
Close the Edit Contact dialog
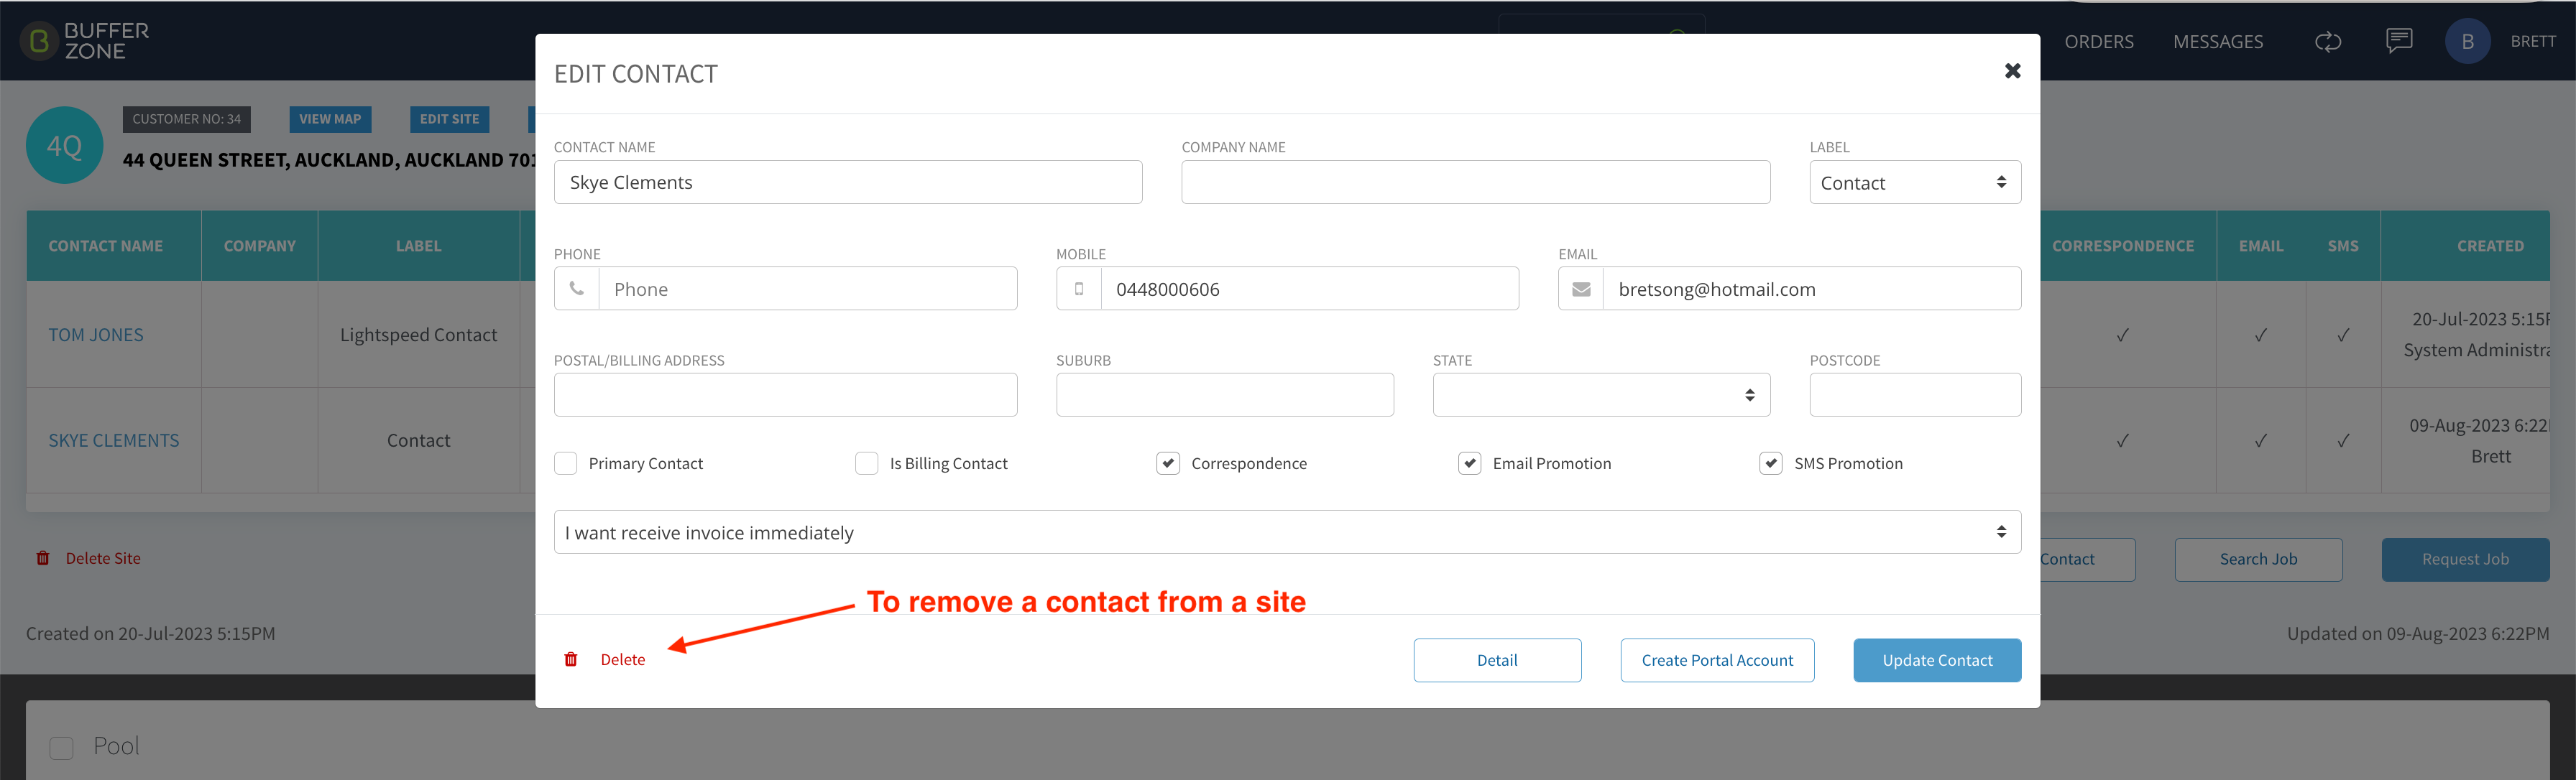tap(2012, 71)
